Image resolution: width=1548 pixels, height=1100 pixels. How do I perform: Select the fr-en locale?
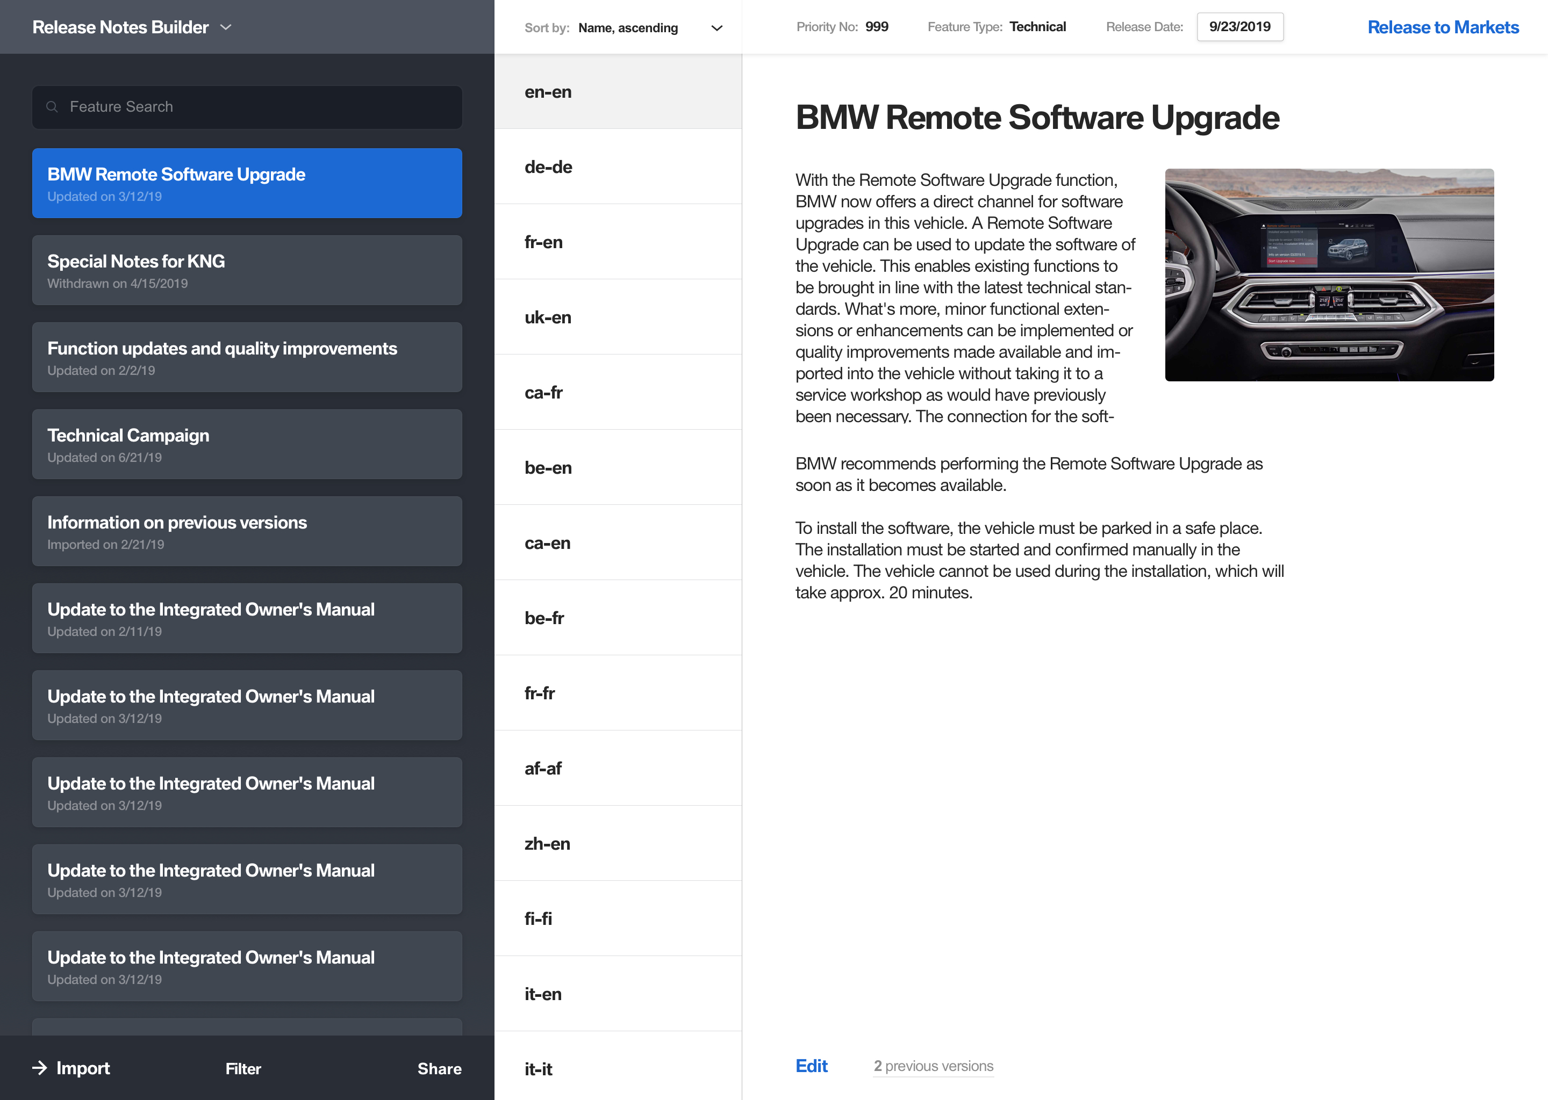point(618,242)
